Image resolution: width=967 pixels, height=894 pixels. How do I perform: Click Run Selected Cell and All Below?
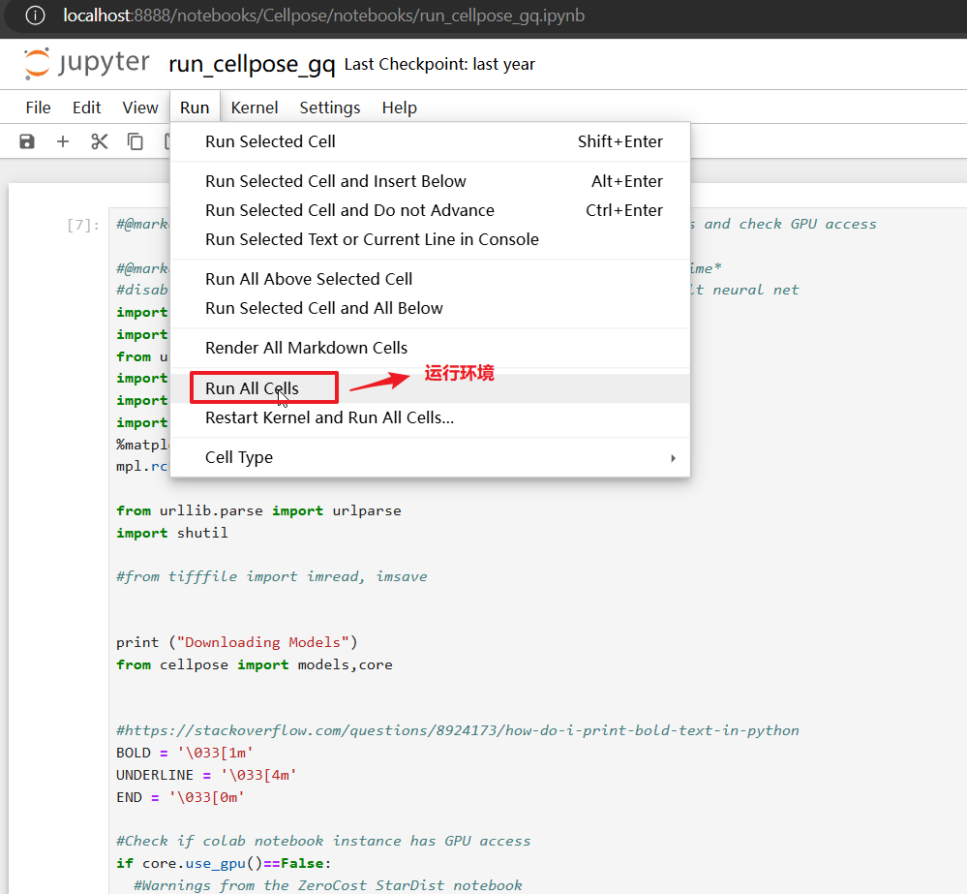coord(323,308)
